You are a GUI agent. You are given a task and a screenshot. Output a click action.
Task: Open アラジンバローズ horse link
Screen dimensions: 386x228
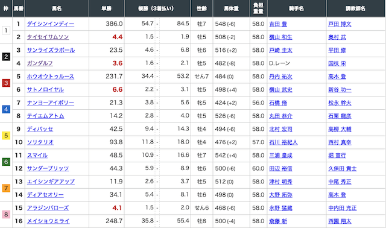click(x=48, y=208)
